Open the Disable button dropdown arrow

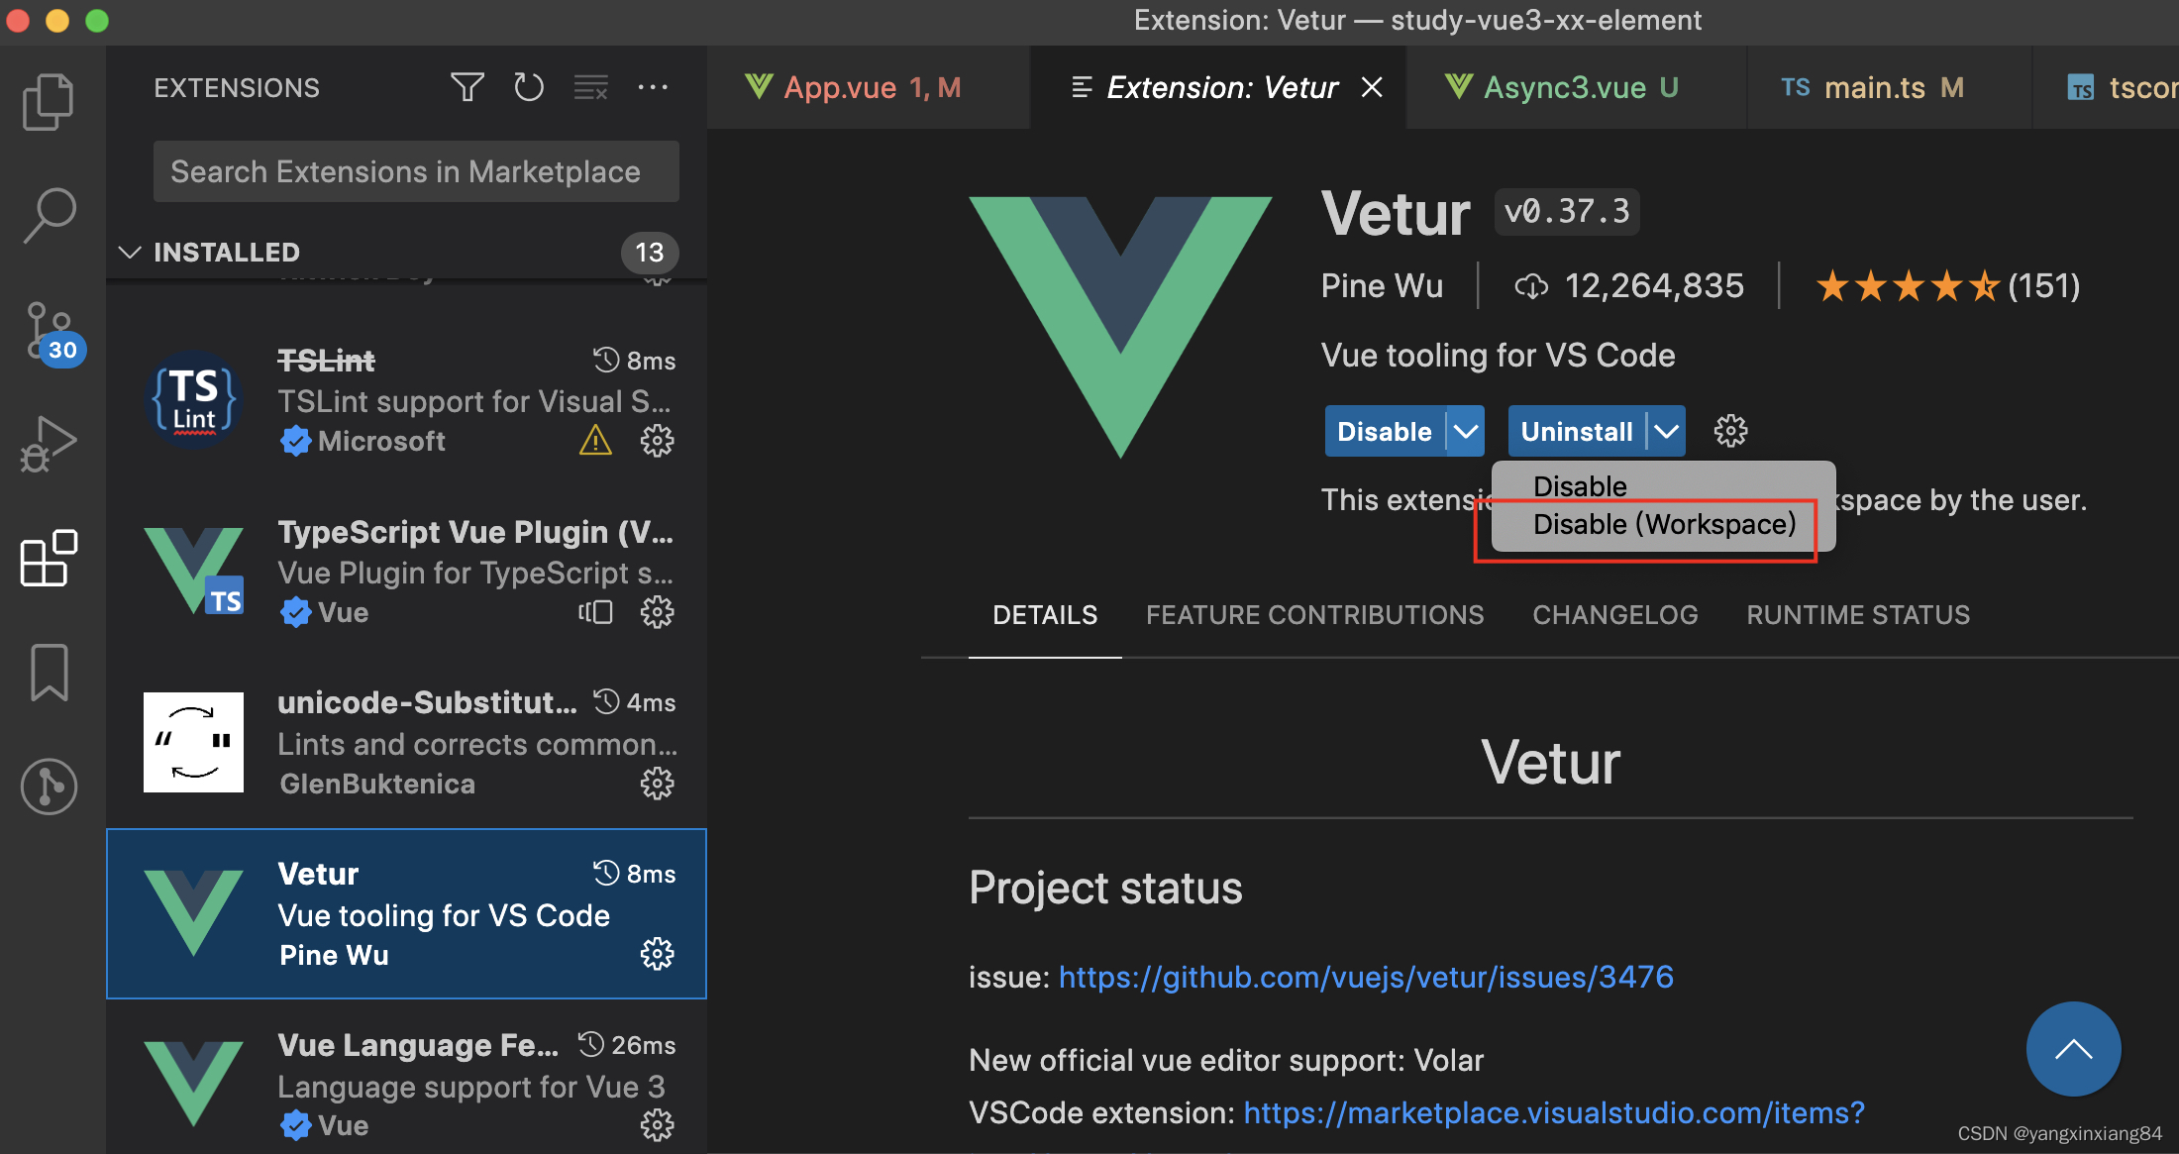[1466, 432]
